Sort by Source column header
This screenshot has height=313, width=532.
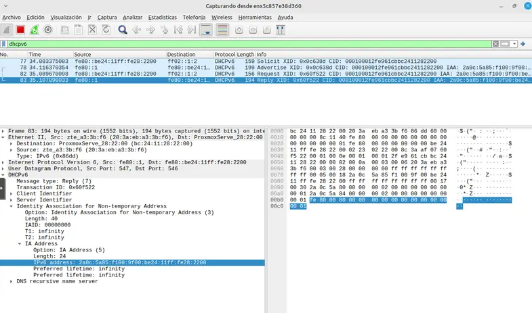(119, 55)
